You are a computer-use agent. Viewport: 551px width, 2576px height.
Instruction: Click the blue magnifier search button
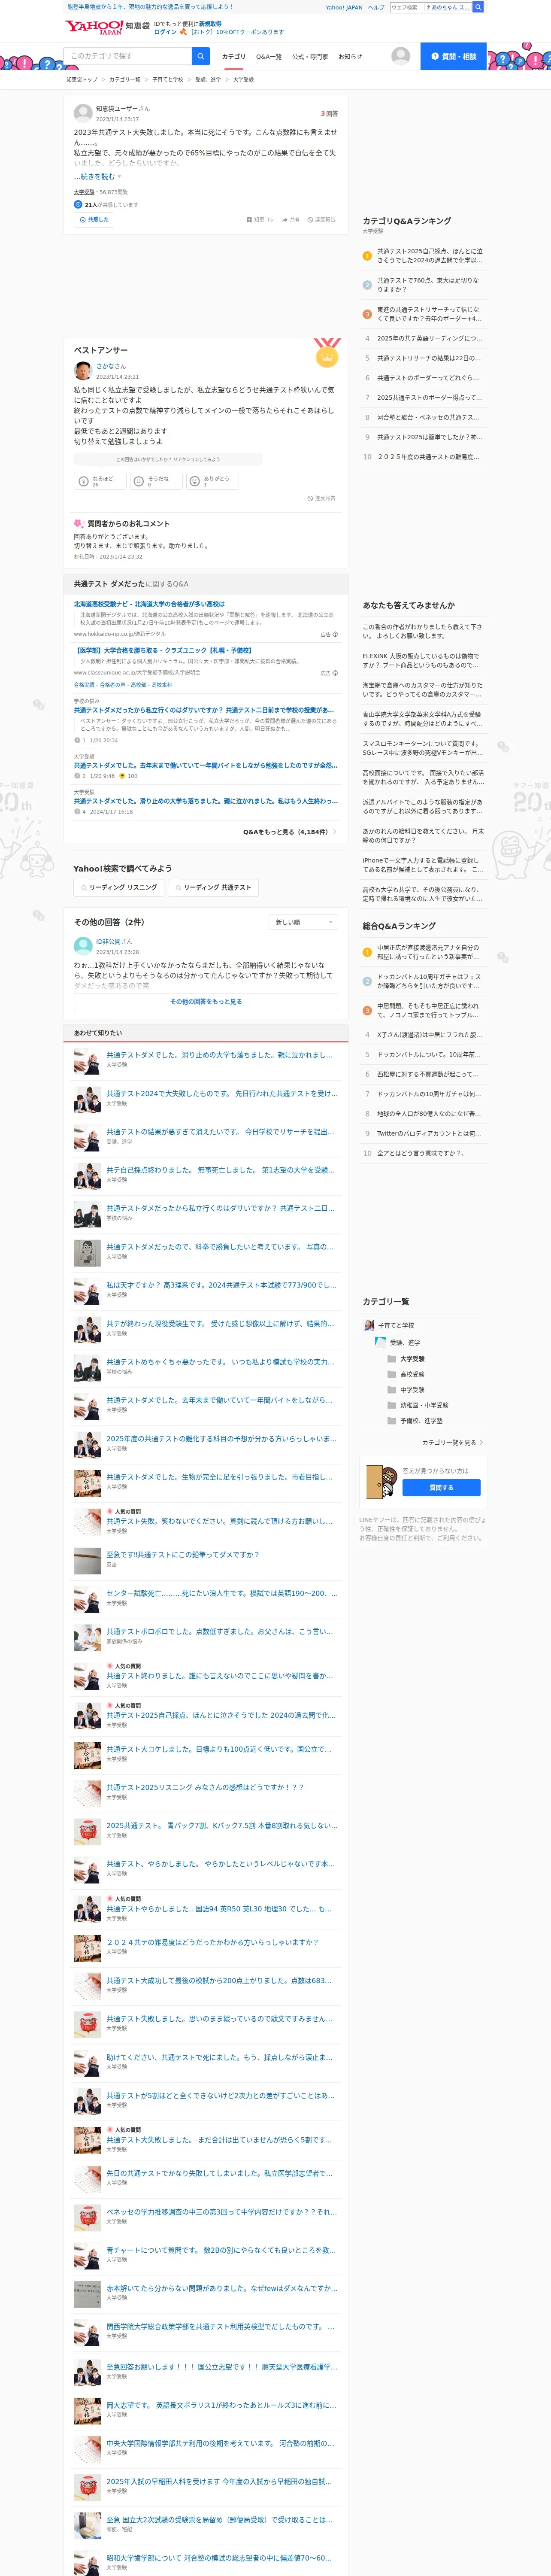coord(201,56)
